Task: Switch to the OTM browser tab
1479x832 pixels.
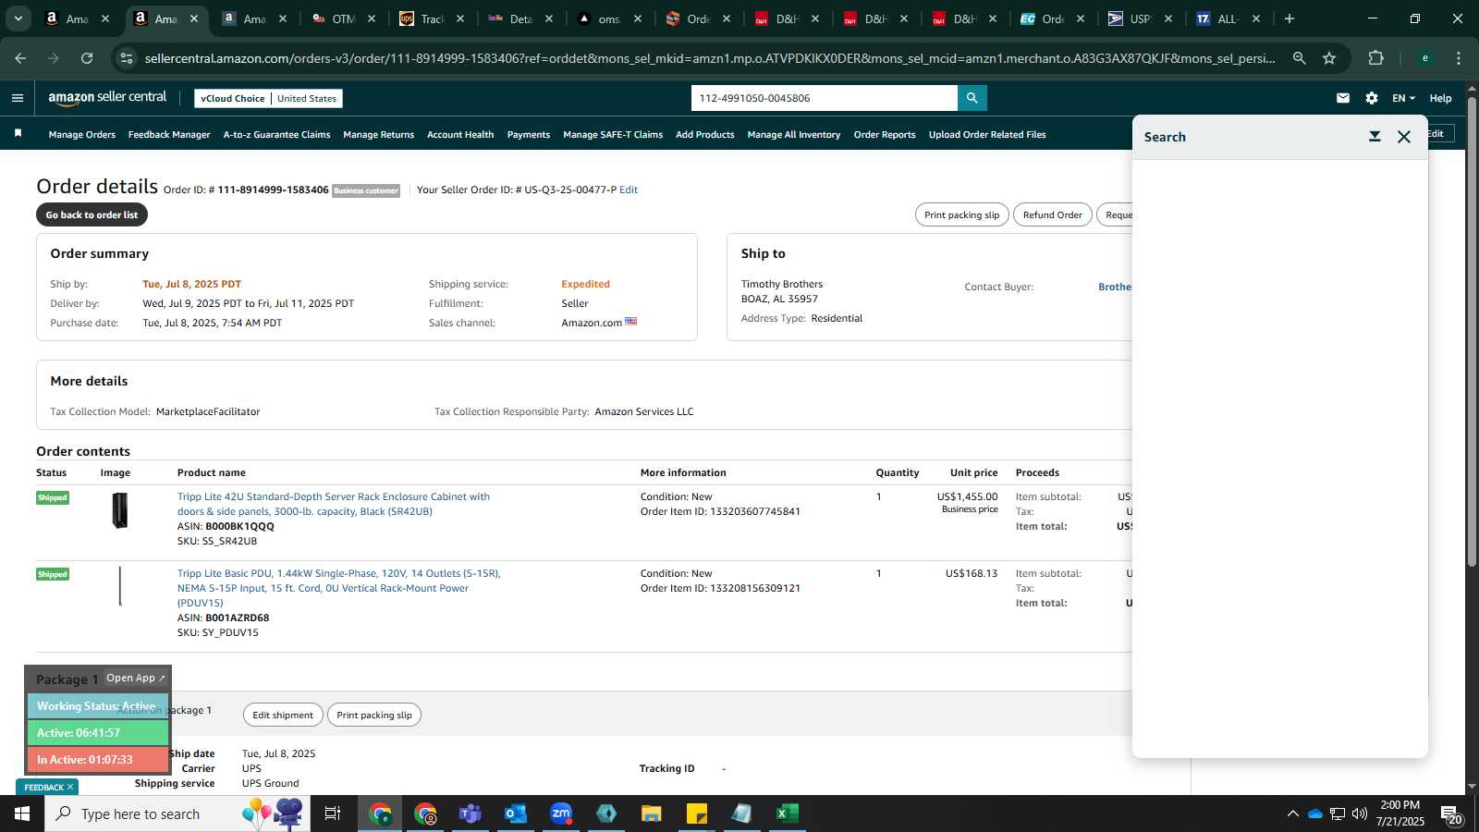Action: coord(344,18)
